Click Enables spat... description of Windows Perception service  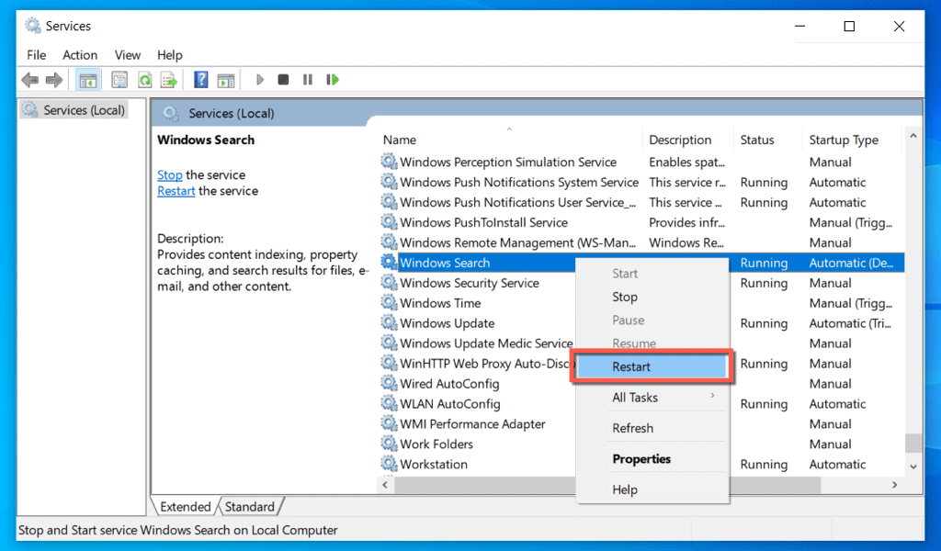point(686,162)
